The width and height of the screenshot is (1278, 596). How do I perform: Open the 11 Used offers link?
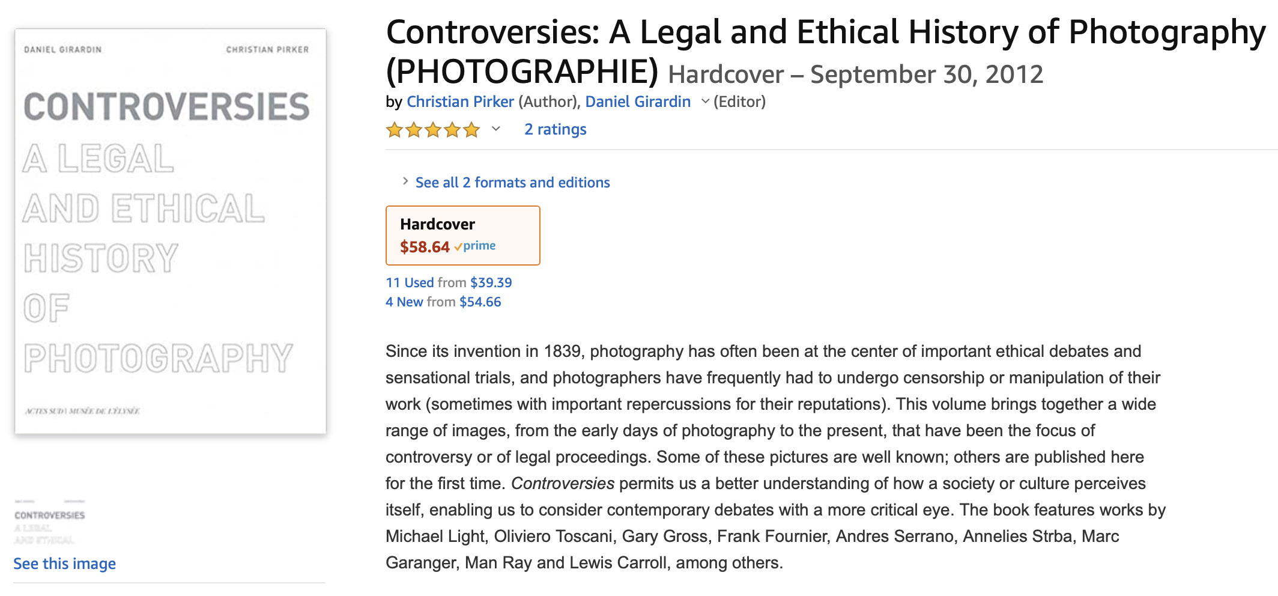click(x=410, y=282)
